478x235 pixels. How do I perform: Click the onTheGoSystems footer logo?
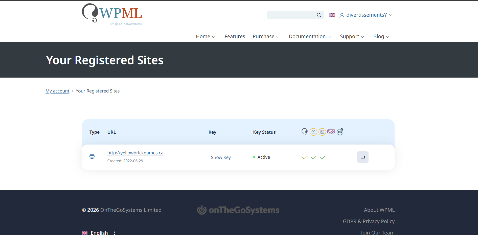(x=238, y=210)
